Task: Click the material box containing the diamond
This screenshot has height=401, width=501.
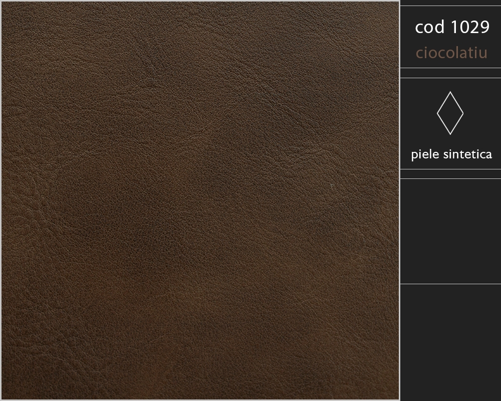Action: (x=450, y=123)
